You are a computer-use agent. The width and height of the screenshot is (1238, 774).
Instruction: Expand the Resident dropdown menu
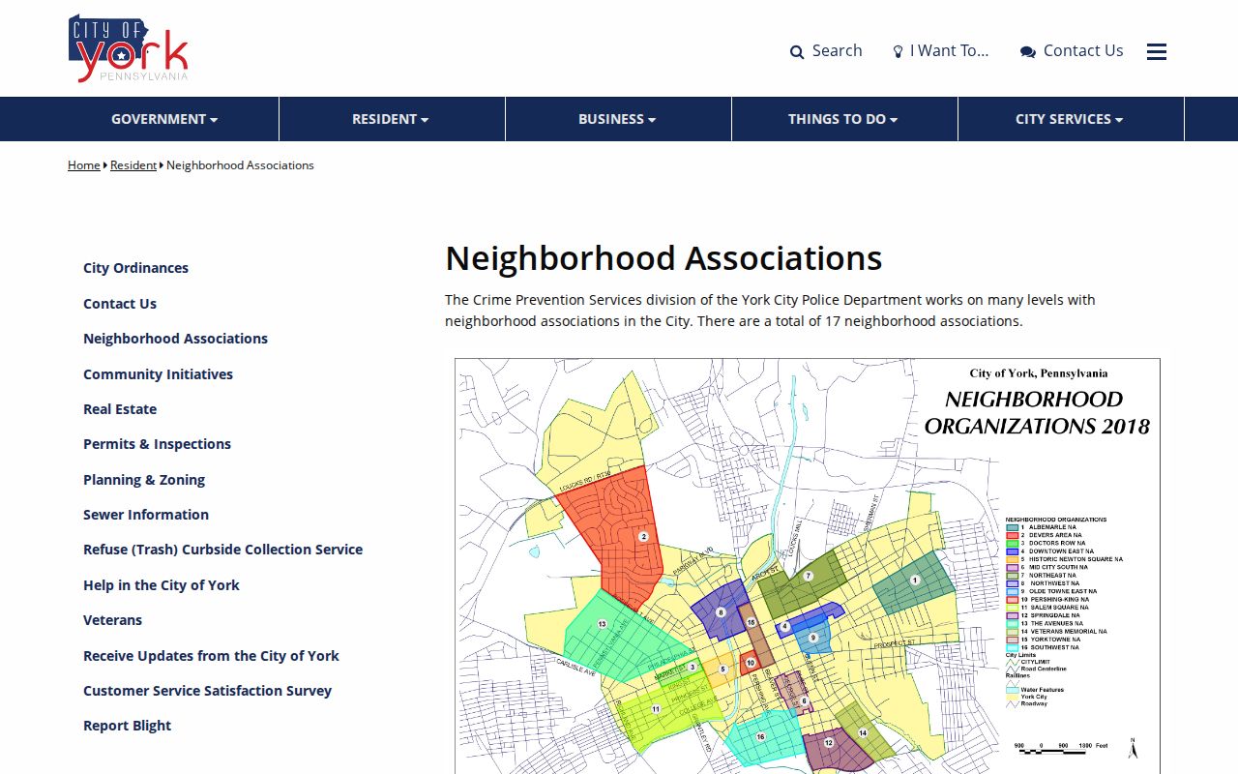pyautogui.click(x=391, y=119)
